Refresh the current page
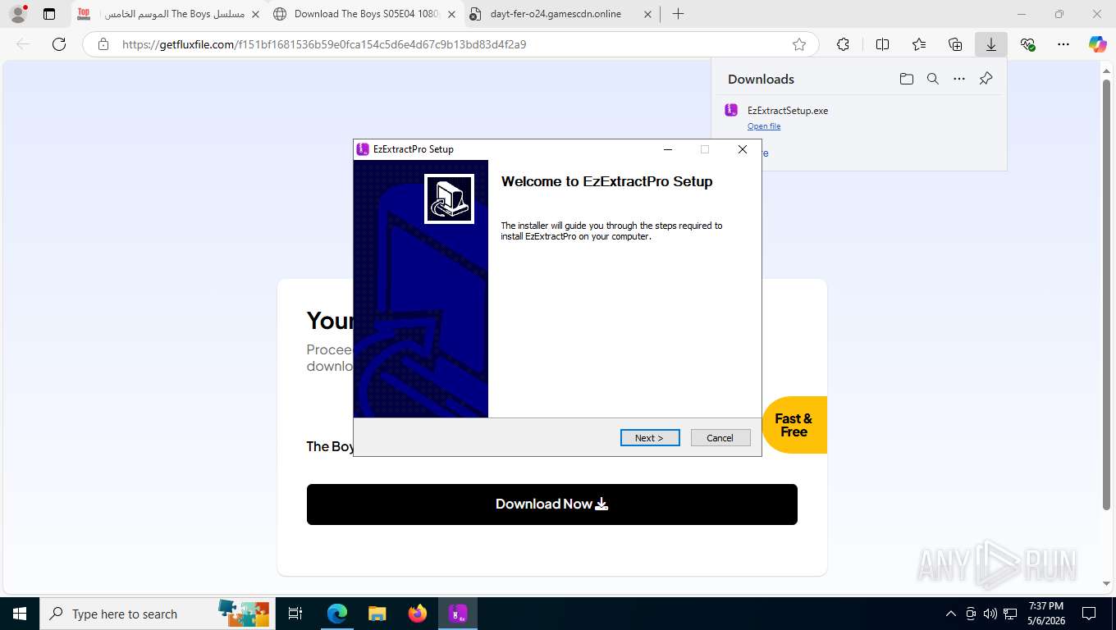 [59, 44]
